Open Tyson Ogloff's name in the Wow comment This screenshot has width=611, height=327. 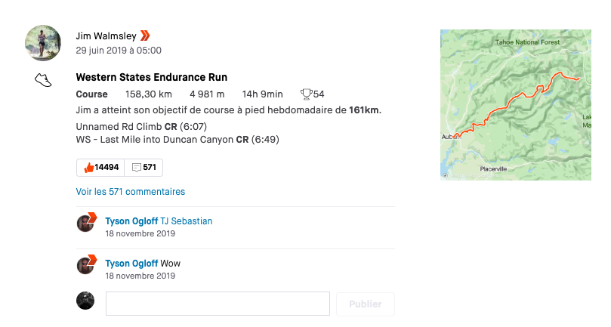coord(131,264)
